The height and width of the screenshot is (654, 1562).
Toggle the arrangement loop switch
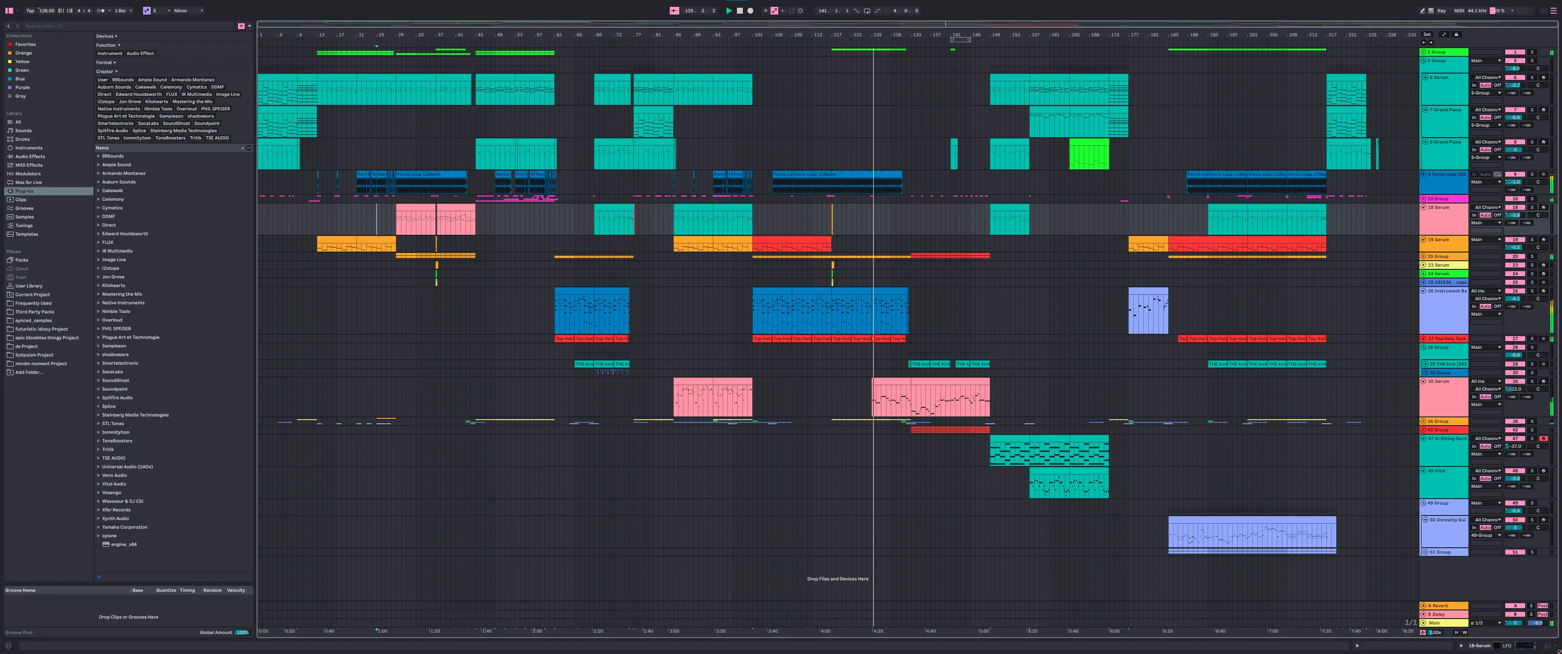coord(866,10)
